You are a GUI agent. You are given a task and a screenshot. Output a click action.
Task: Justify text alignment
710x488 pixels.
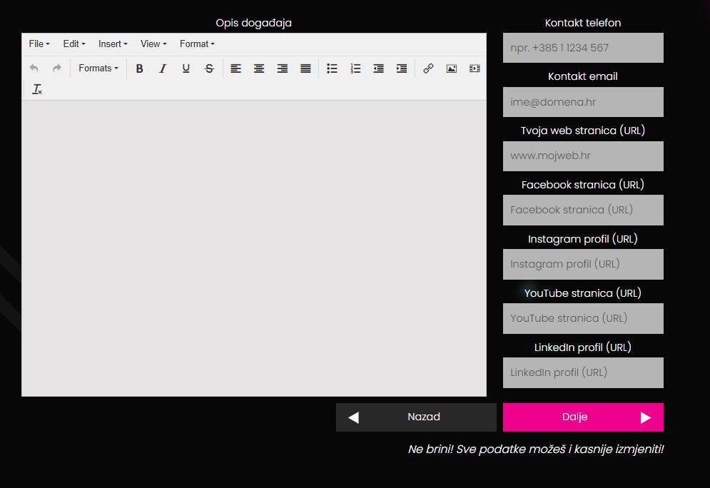305,68
